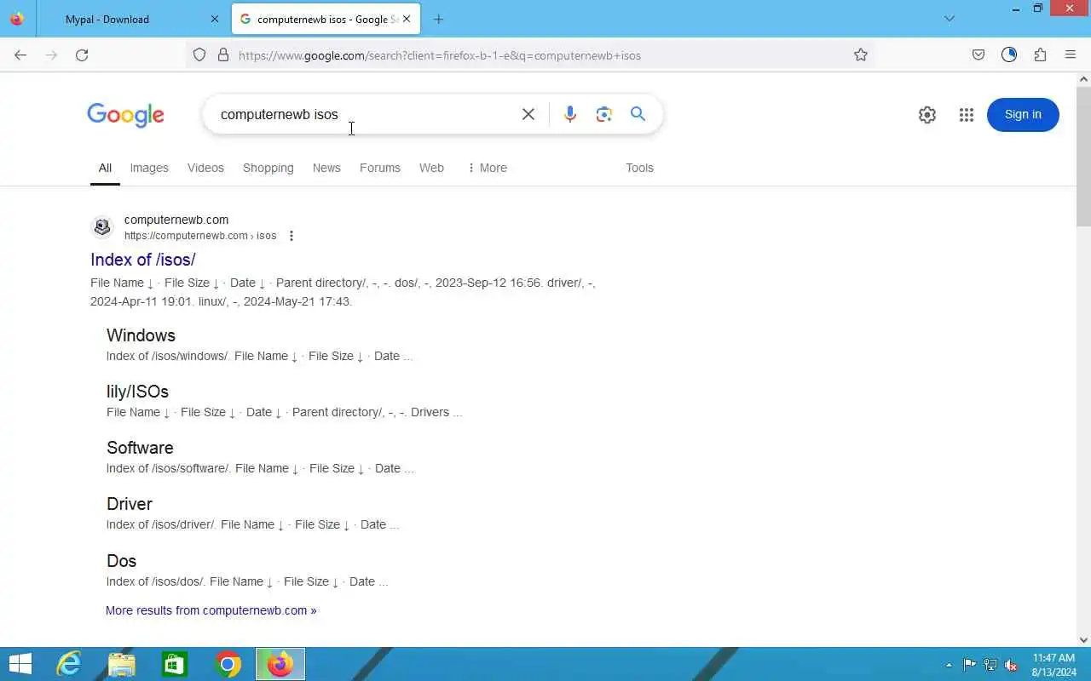Open the volume tray icon
The width and height of the screenshot is (1091, 681).
[1011, 665]
